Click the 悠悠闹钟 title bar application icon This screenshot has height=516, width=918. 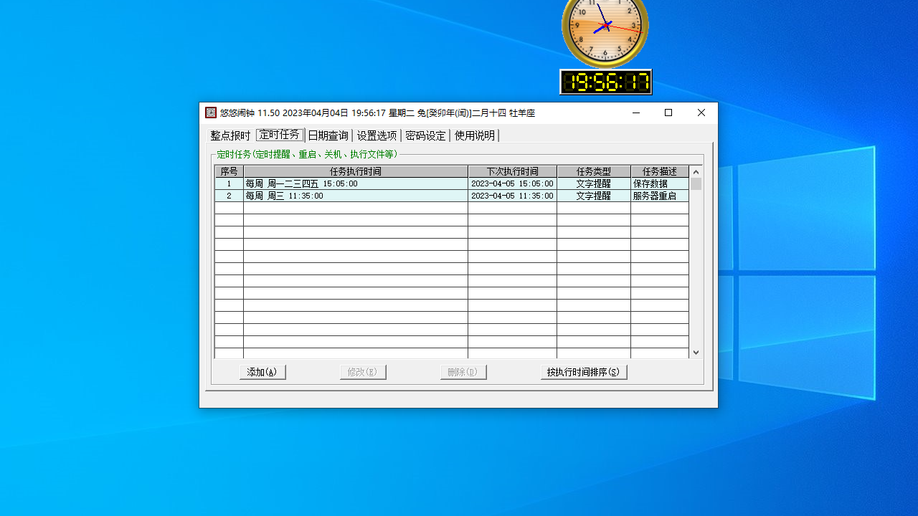point(210,113)
